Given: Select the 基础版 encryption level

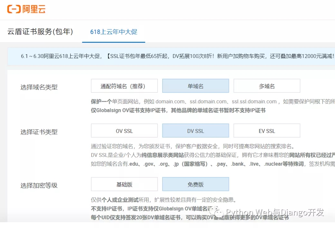Looking at the screenshot, I should click(x=124, y=184).
